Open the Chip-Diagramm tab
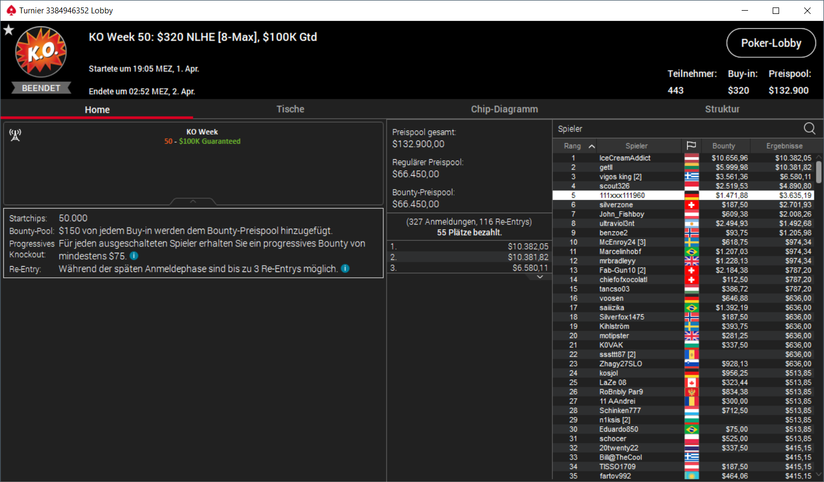Screen dimensions: 824x482 pos(504,109)
